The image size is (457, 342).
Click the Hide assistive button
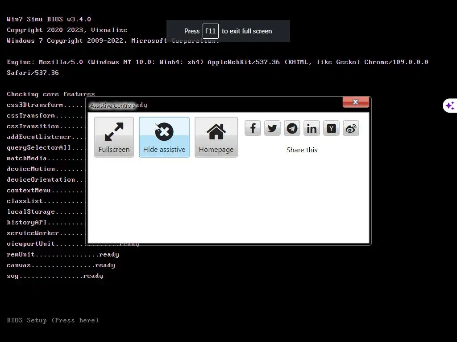164,137
